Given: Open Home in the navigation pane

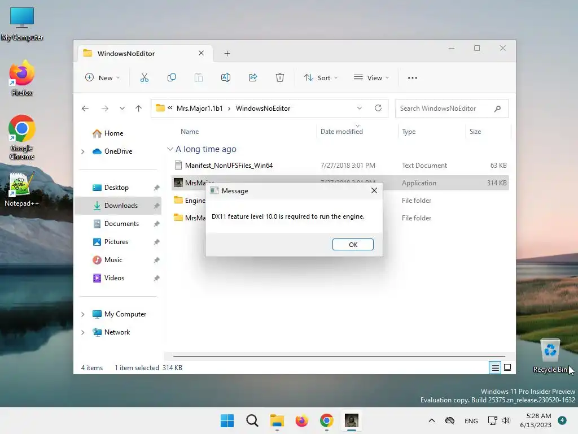Looking at the screenshot, I should [113, 133].
